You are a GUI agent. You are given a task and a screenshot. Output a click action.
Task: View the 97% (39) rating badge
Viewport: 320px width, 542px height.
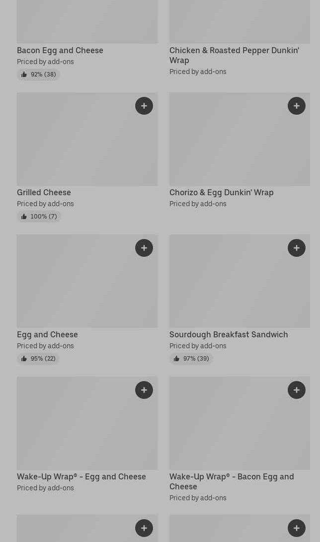pos(191,359)
